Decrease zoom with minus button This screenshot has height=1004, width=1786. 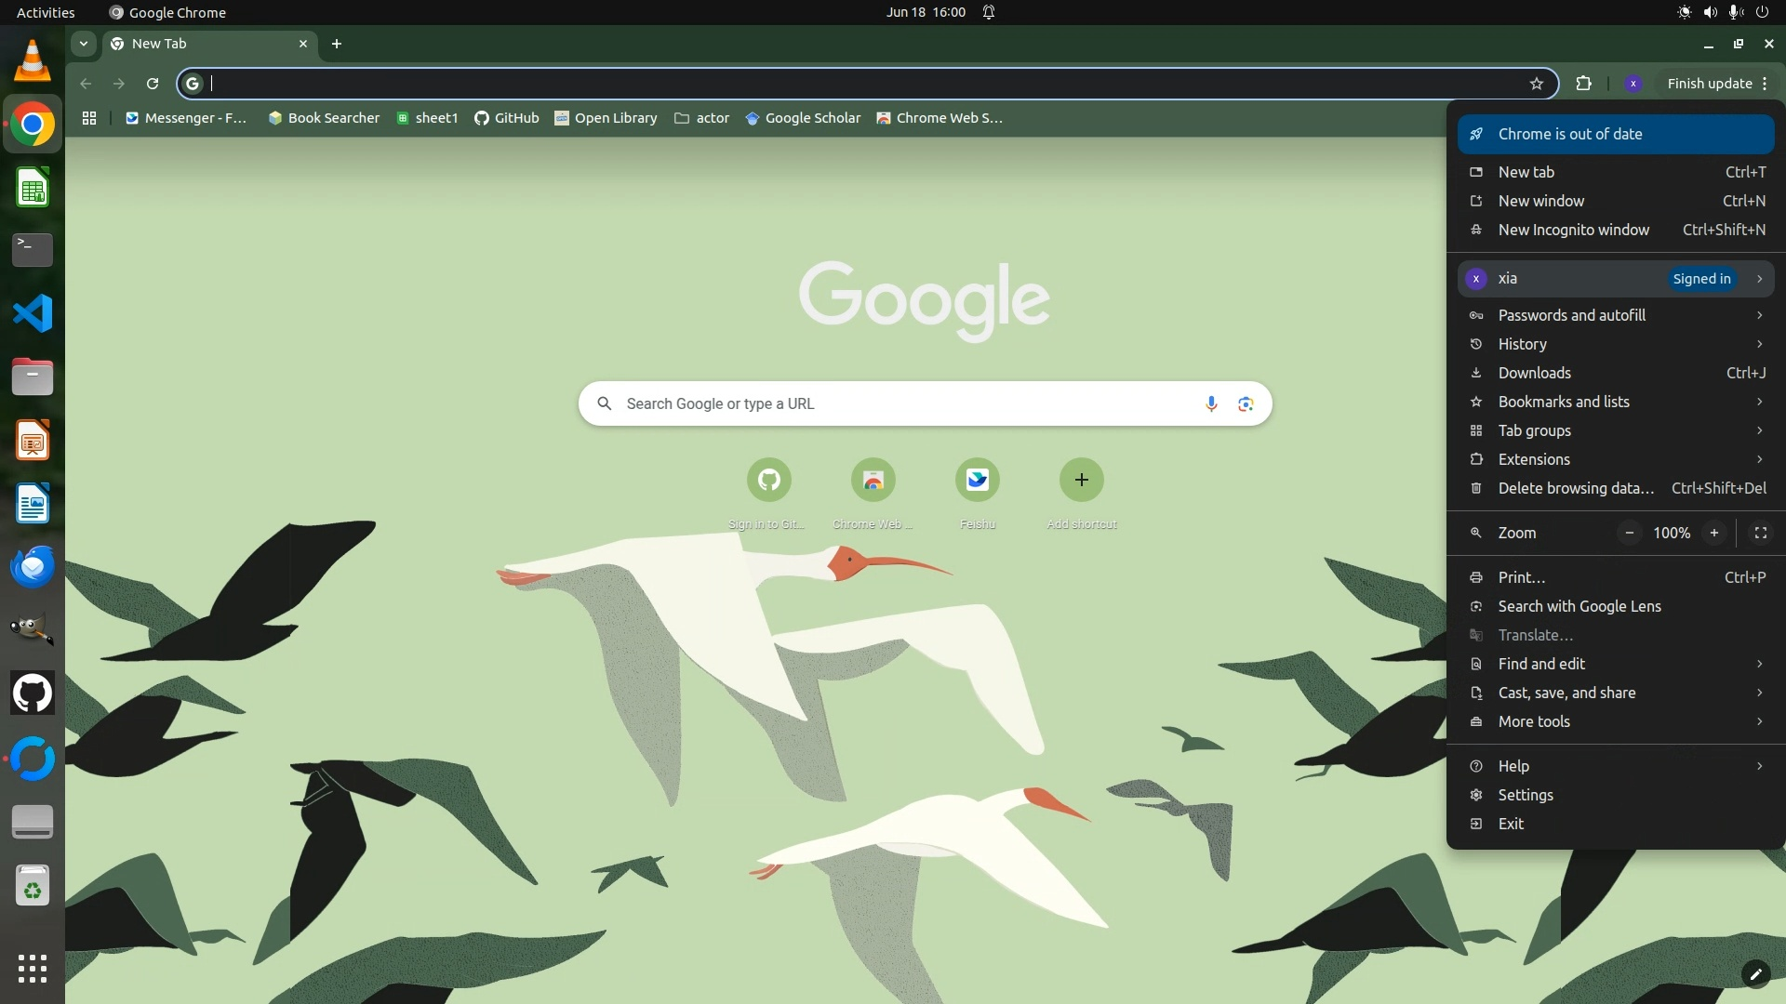click(1629, 533)
